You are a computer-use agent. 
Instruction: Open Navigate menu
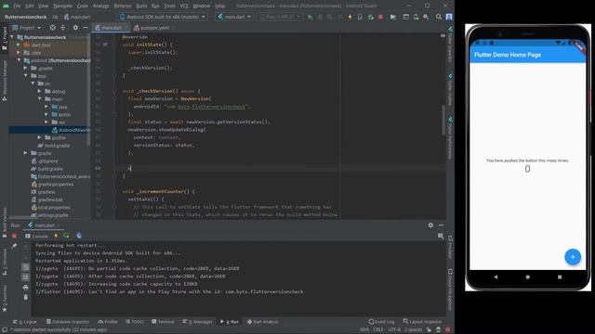(62, 6)
